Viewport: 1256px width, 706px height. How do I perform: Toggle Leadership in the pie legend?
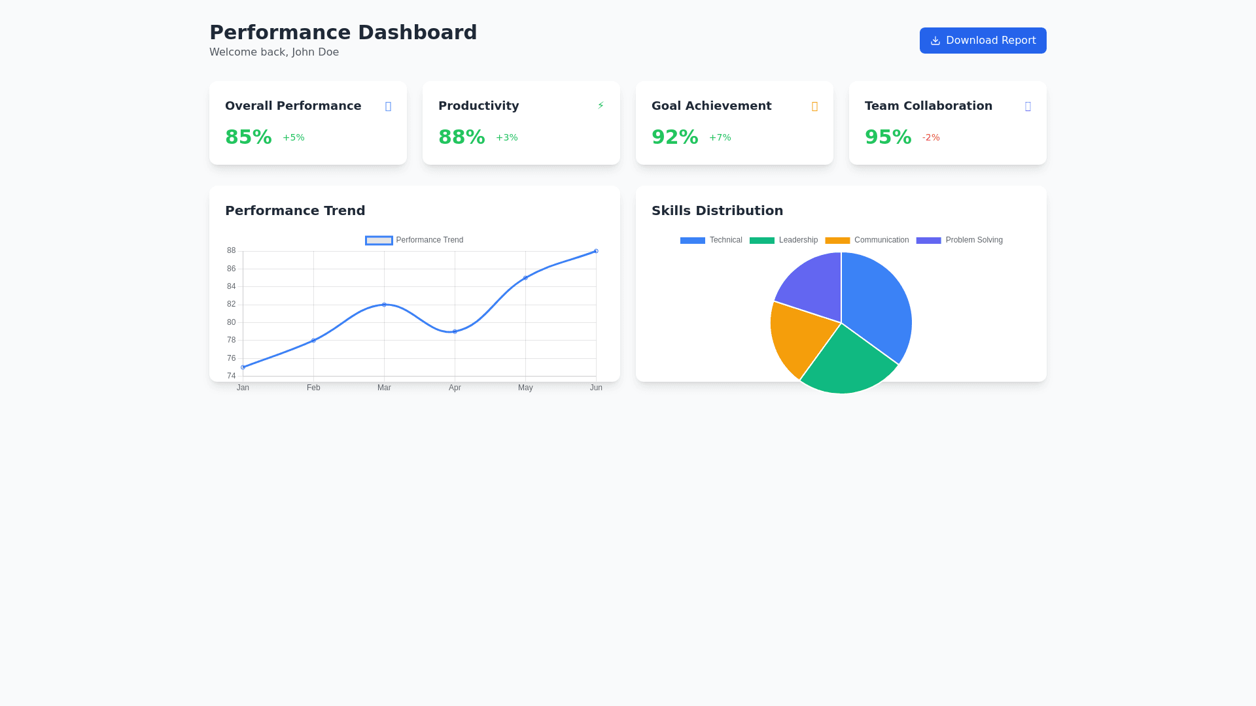point(784,241)
